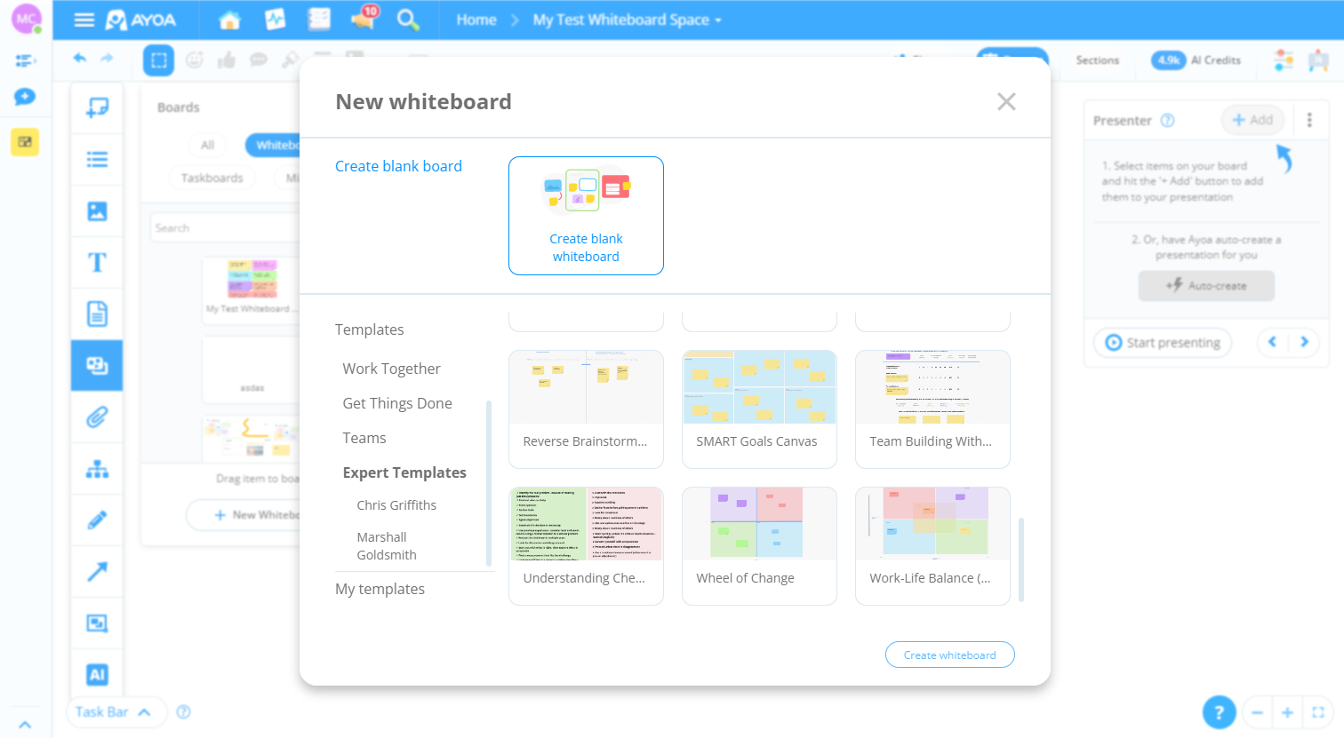Zoom in with the plus button
This screenshot has height=738, width=1344.
click(1287, 712)
